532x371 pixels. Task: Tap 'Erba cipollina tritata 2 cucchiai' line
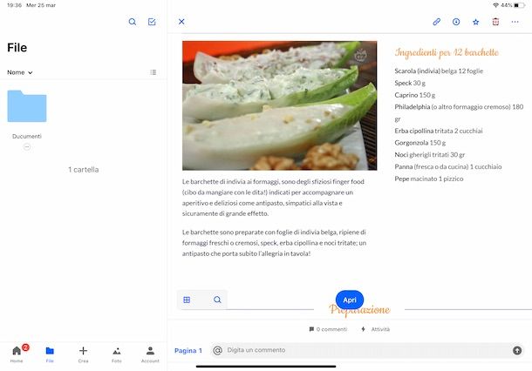(x=439, y=131)
